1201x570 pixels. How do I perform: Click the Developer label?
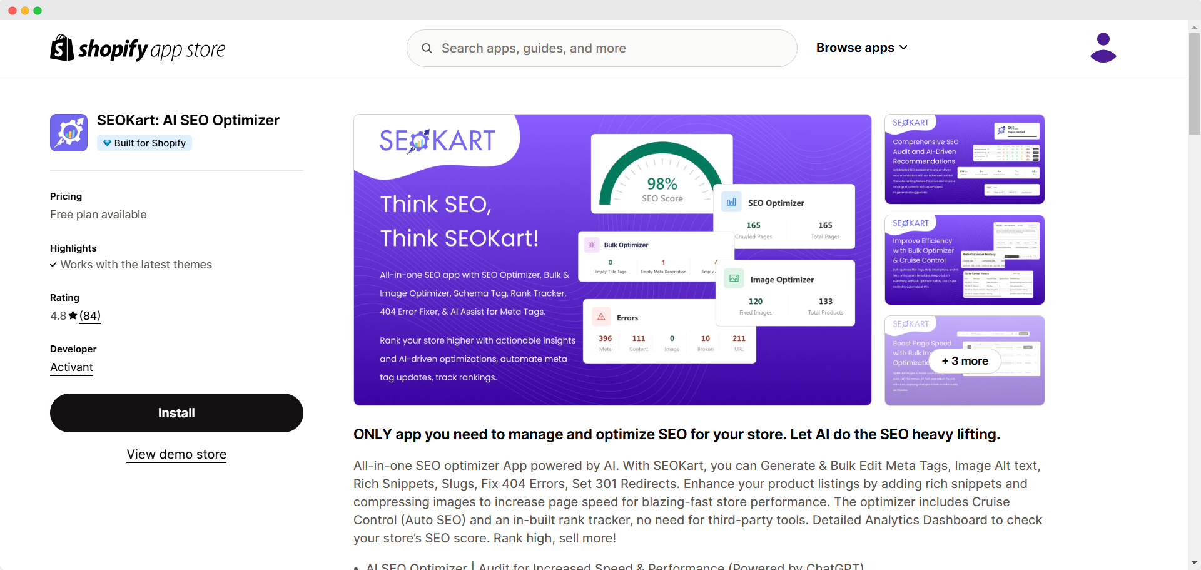pyautogui.click(x=73, y=349)
